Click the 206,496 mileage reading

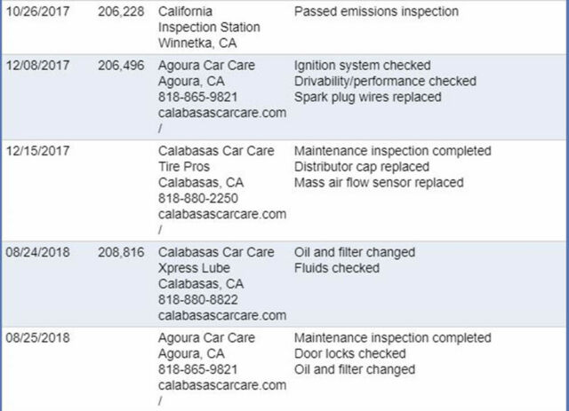point(121,66)
